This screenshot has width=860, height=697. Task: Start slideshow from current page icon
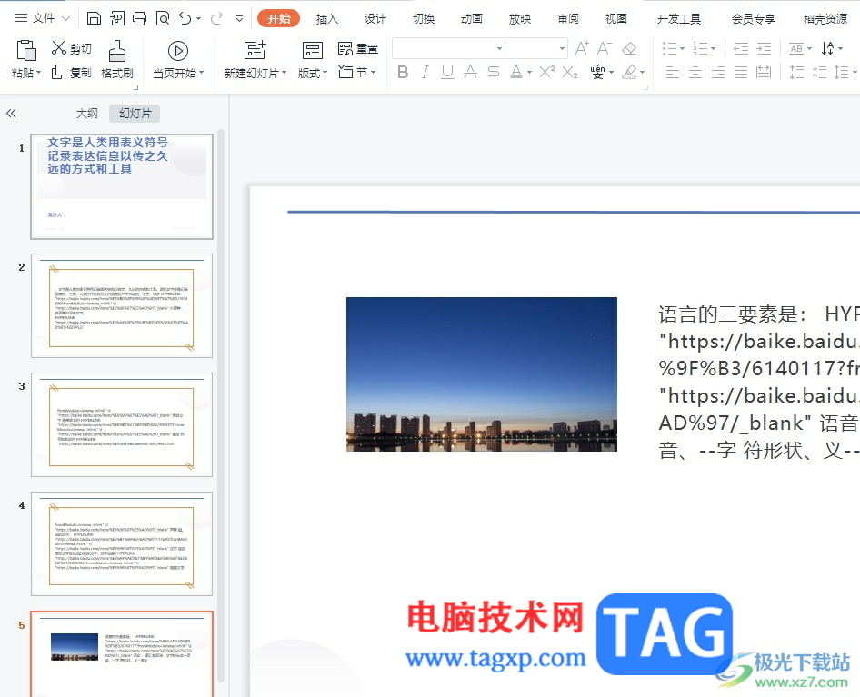point(177,51)
